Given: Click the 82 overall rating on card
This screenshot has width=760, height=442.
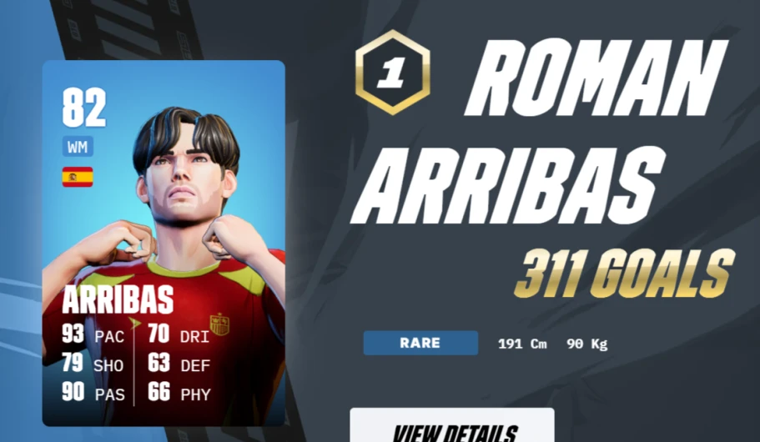Looking at the screenshot, I should click(x=84, y=107).
